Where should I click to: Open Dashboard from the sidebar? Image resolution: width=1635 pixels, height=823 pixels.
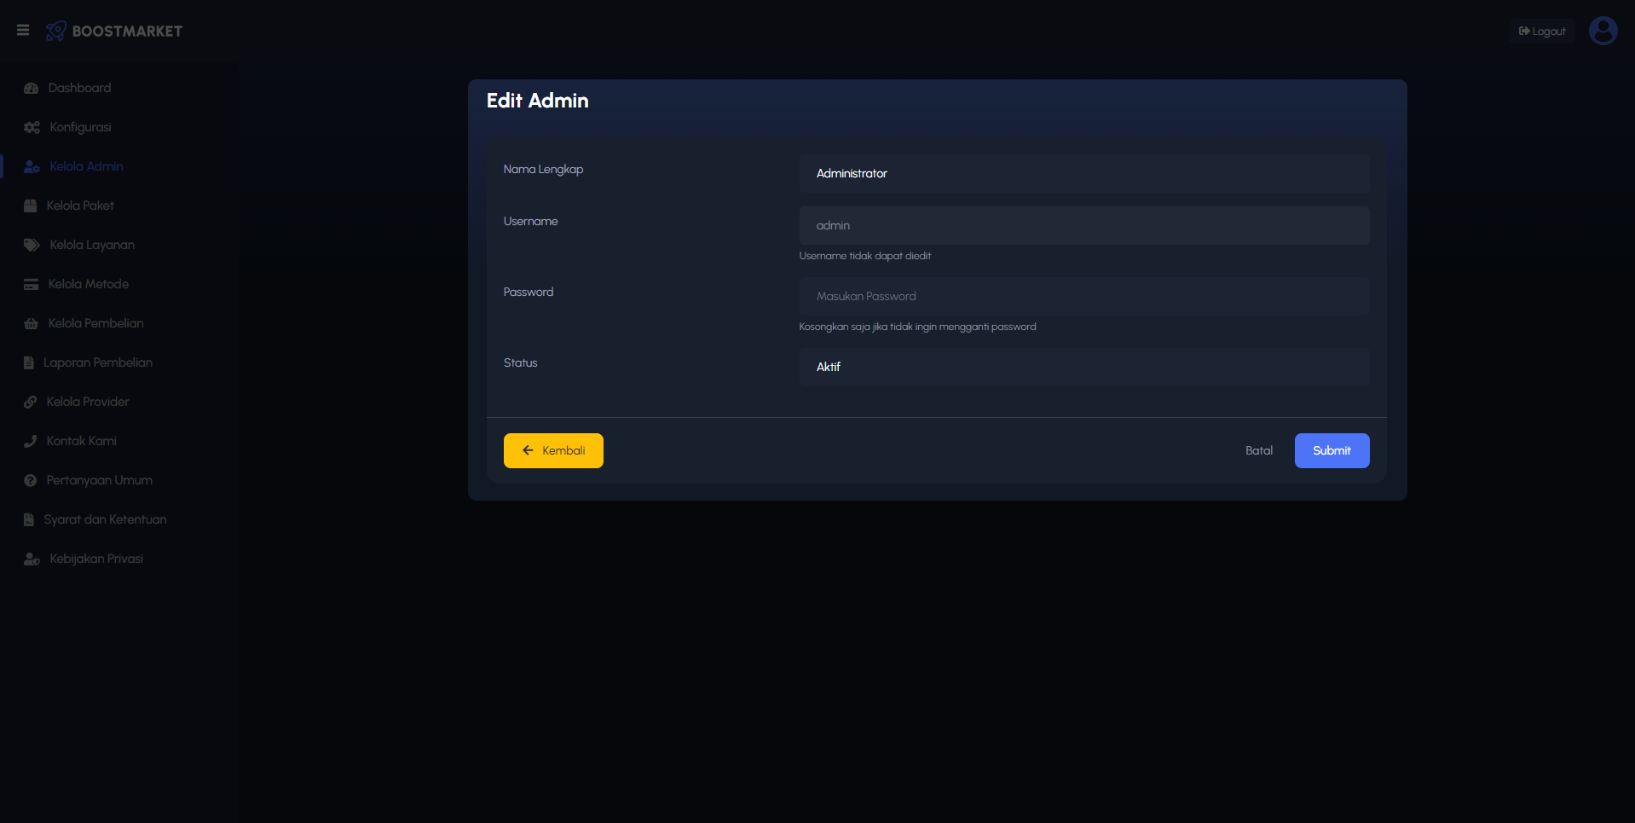coord(79,88)
